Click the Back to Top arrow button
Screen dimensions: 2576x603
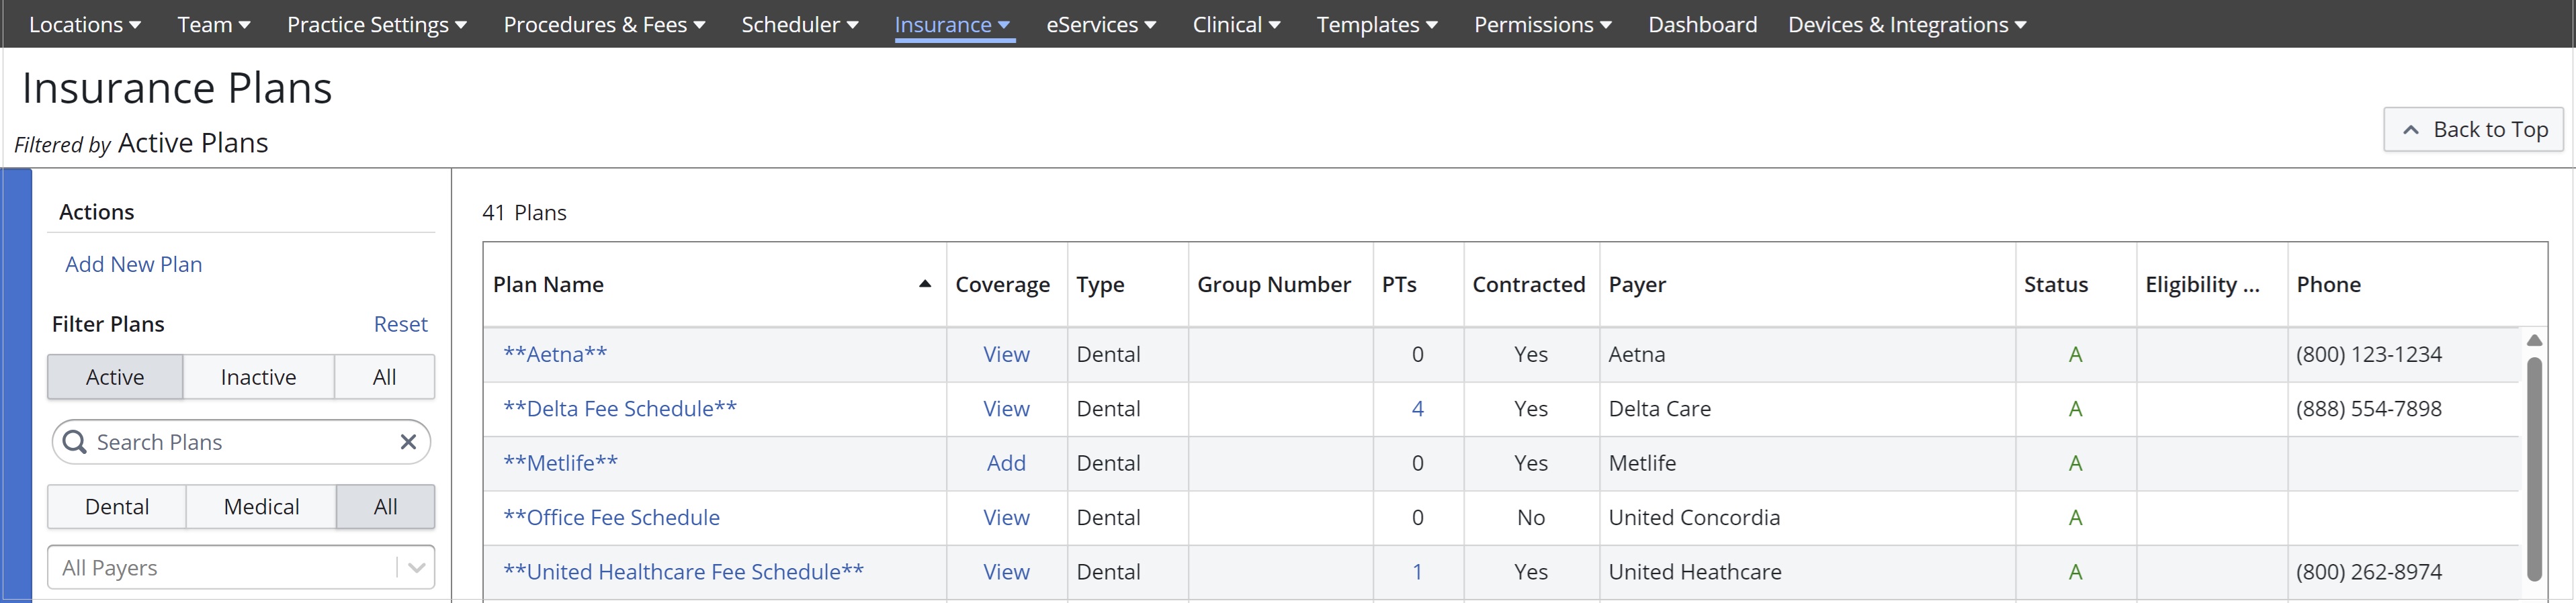2473,130
